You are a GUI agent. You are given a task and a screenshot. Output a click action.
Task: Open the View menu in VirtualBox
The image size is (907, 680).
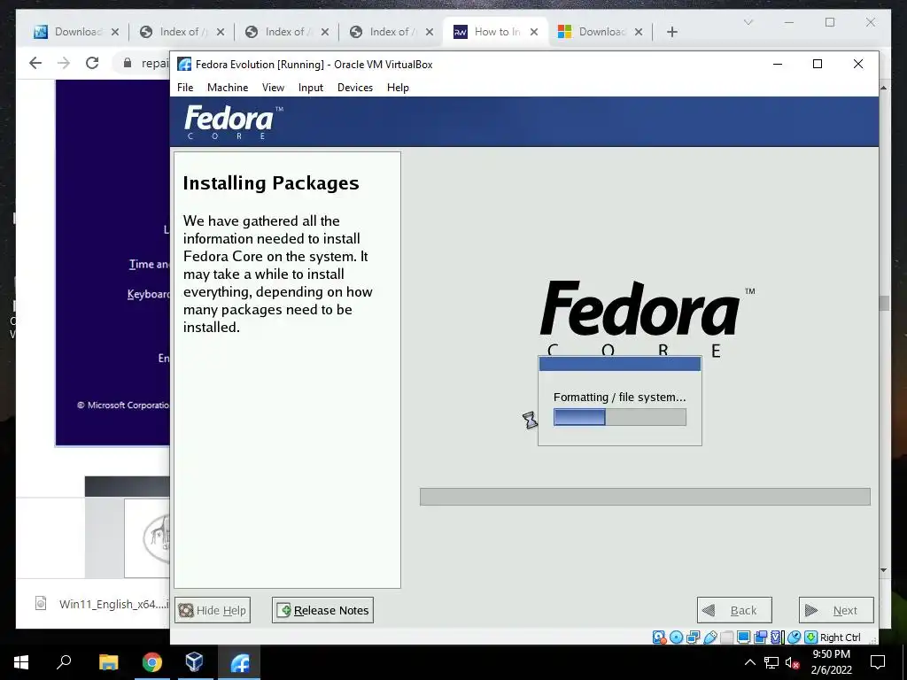point(273,88)
